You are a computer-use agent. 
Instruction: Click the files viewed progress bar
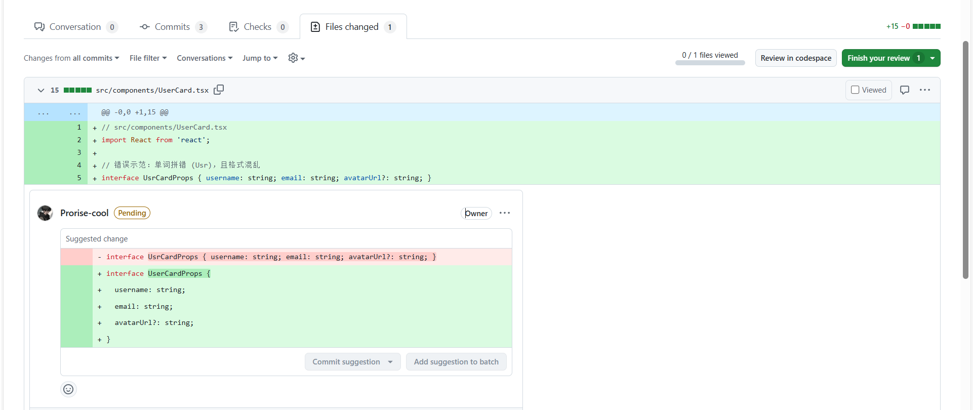(x=710, y=63)
